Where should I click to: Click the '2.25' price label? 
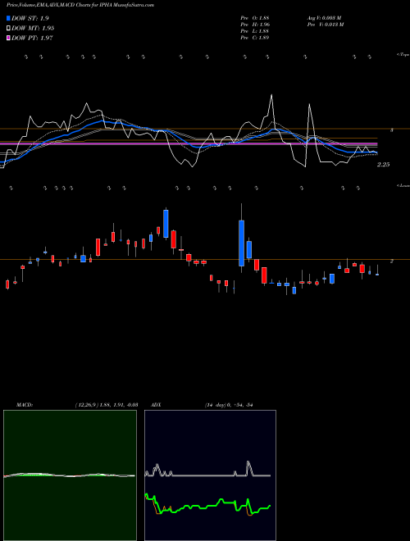tap(383, 165)
